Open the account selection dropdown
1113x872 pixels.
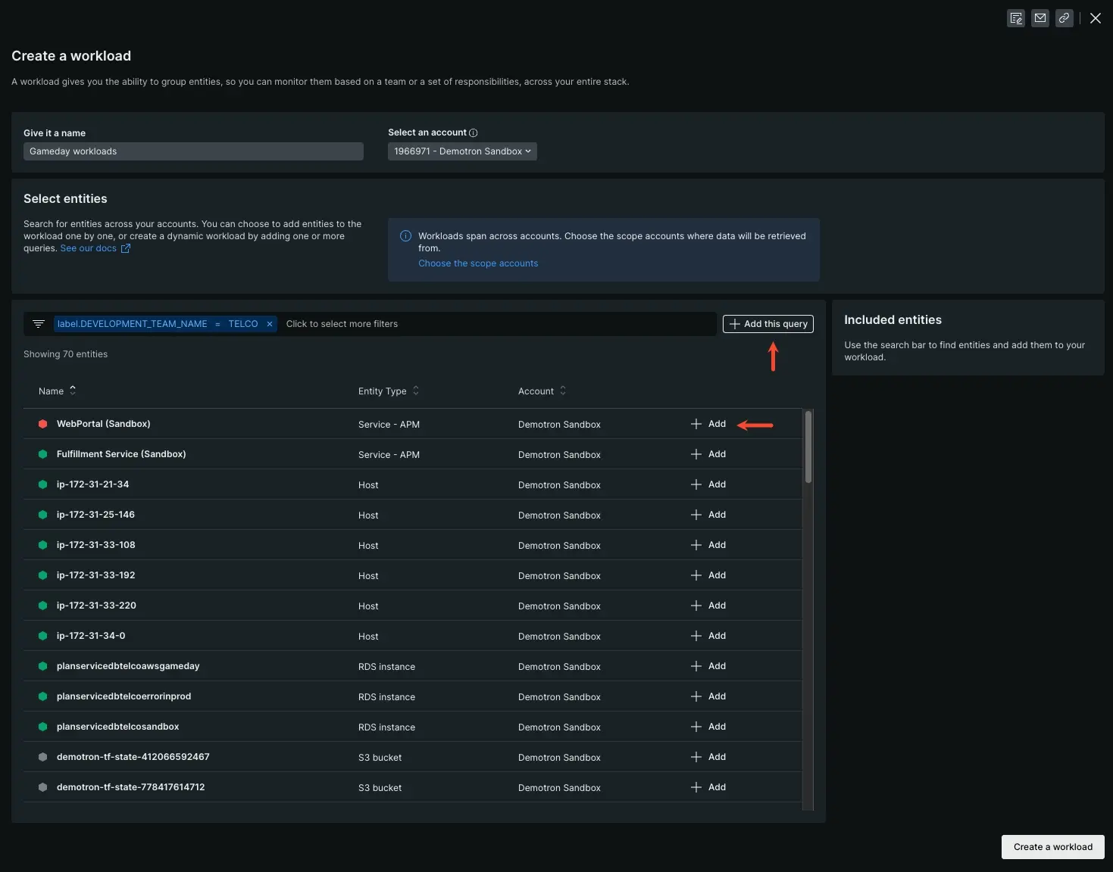pos(462,151)
